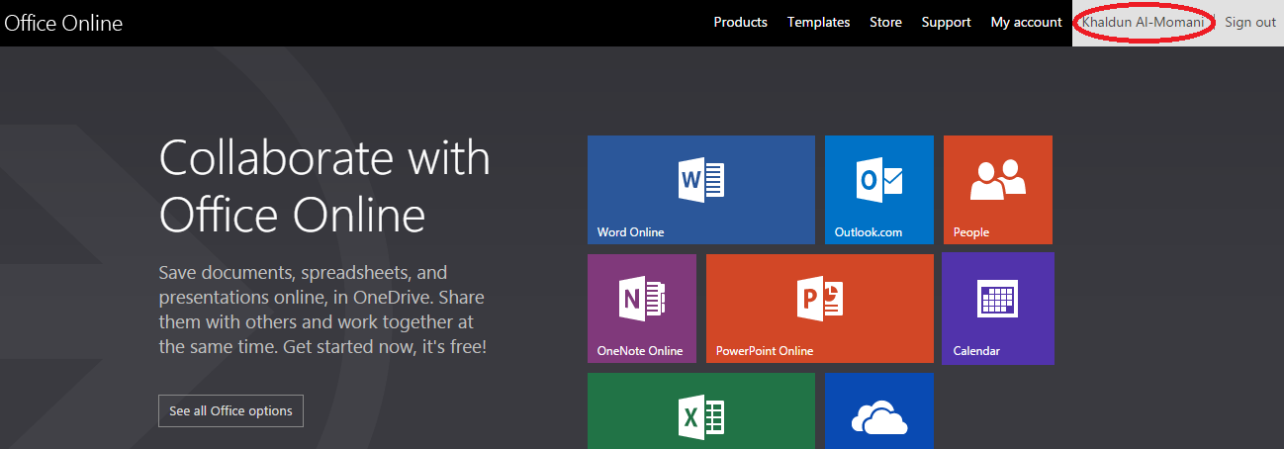This screenshot has height=449, width=1284.
Task: Open the Excel spreadsheet icon tile
Action: (x=701, y=416)
